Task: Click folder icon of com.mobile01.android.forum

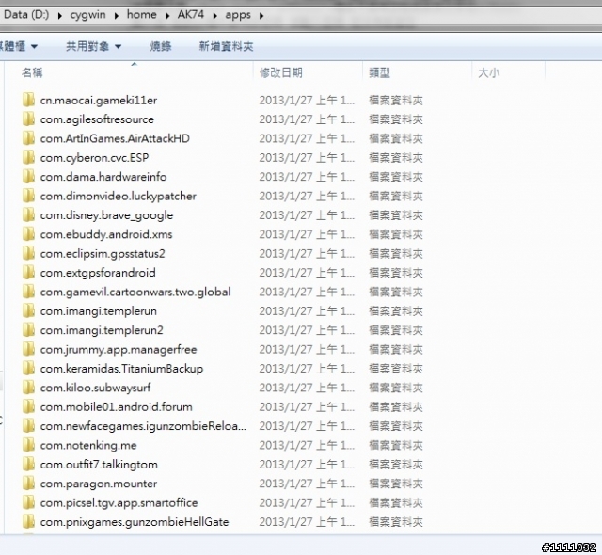Action: tap(29, 407)
